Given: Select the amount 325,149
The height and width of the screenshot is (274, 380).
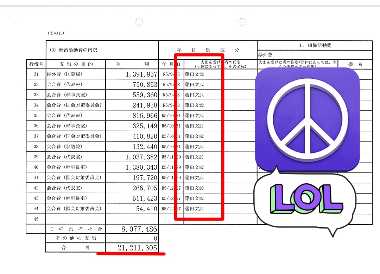Looking at the screenshot, I should (x=145, y=126).
